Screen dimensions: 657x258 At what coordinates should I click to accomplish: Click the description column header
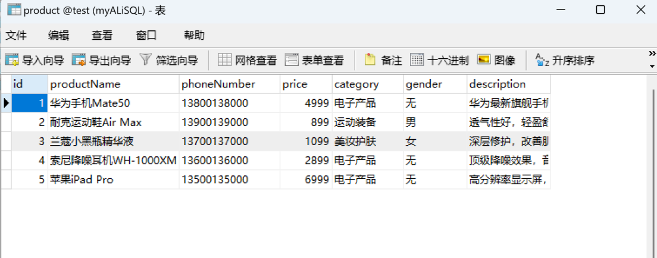pos(509,84)
